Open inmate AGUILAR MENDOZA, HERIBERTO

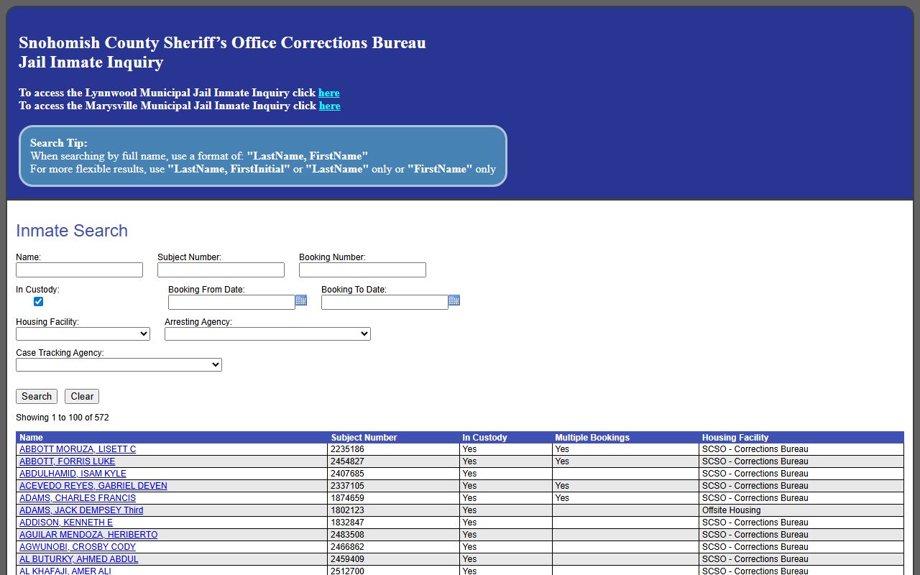point(88,535)
